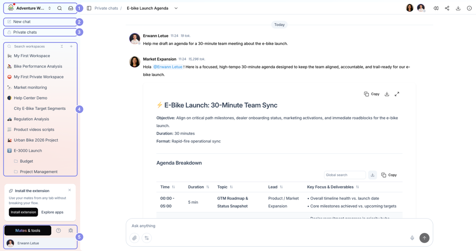Open the search icon beside Adventure Works

[59, 8]
